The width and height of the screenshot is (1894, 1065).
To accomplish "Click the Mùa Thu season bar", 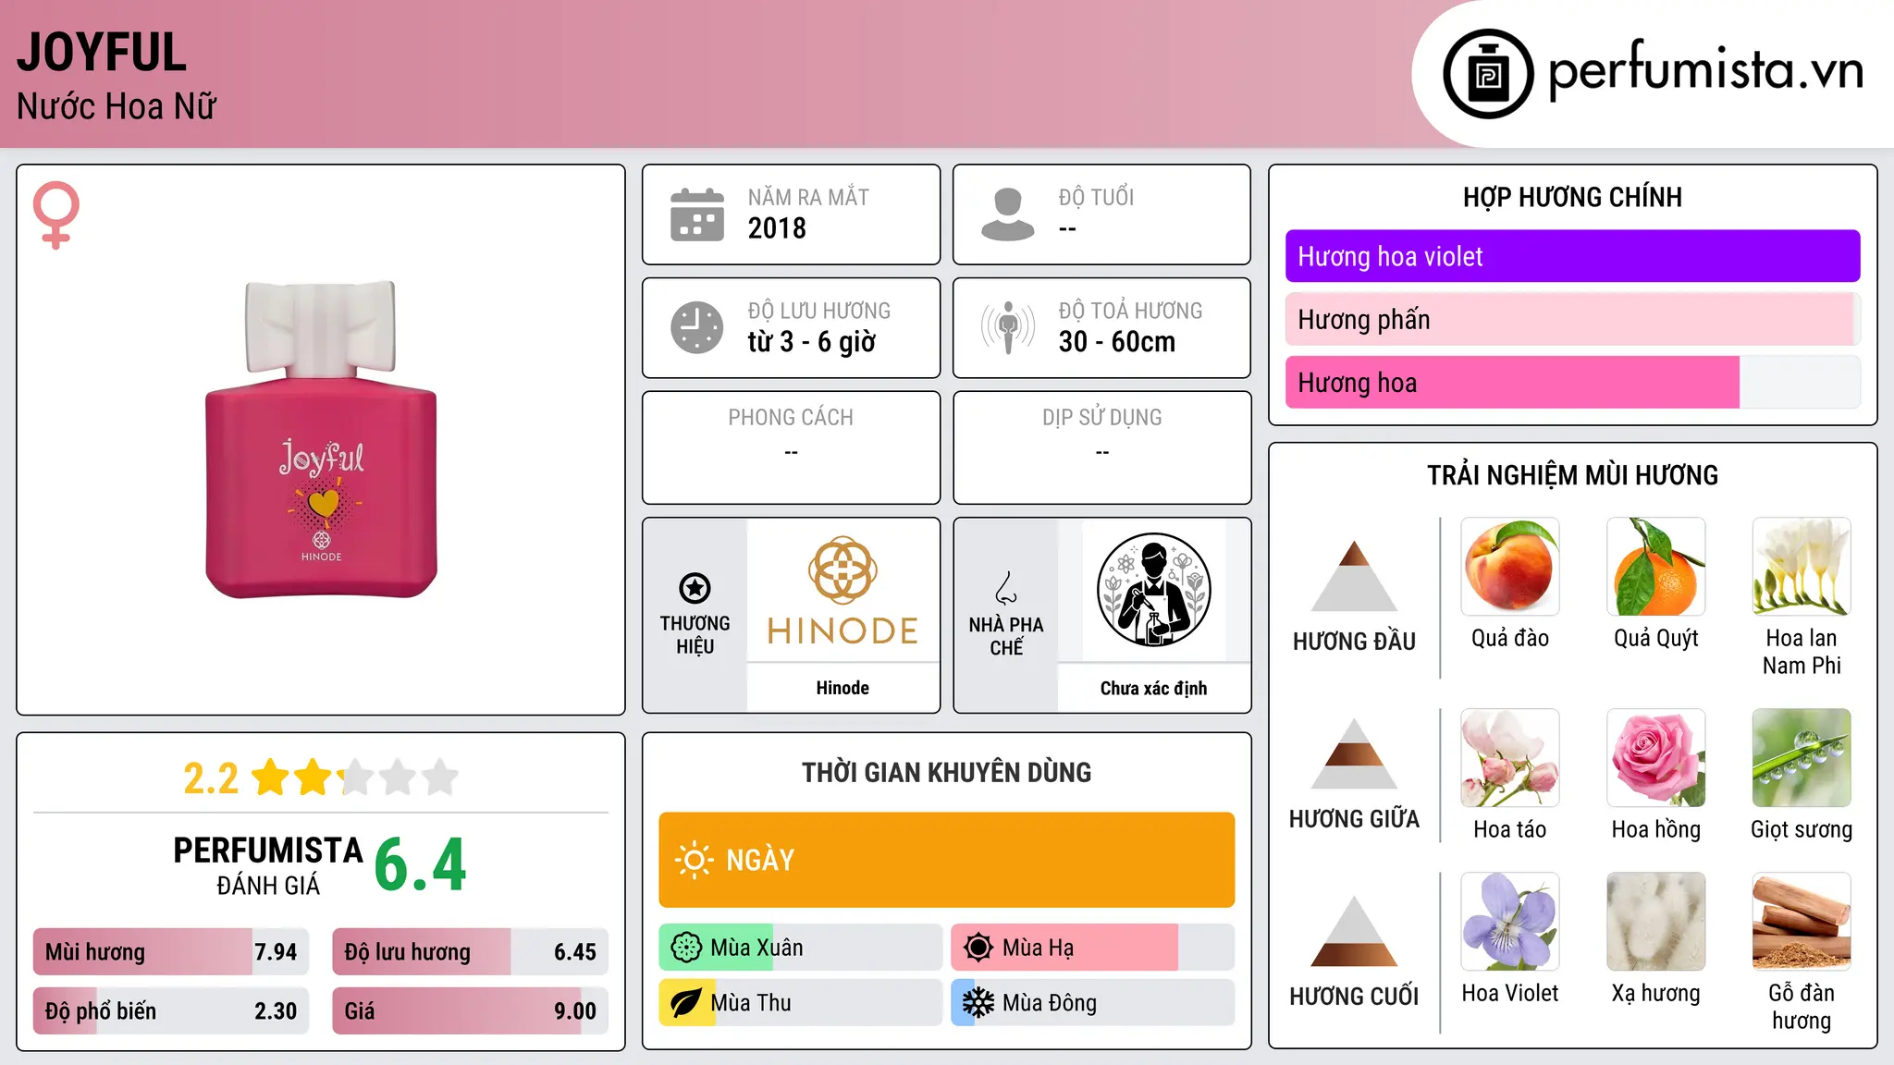I will (x=801, y=1003).
